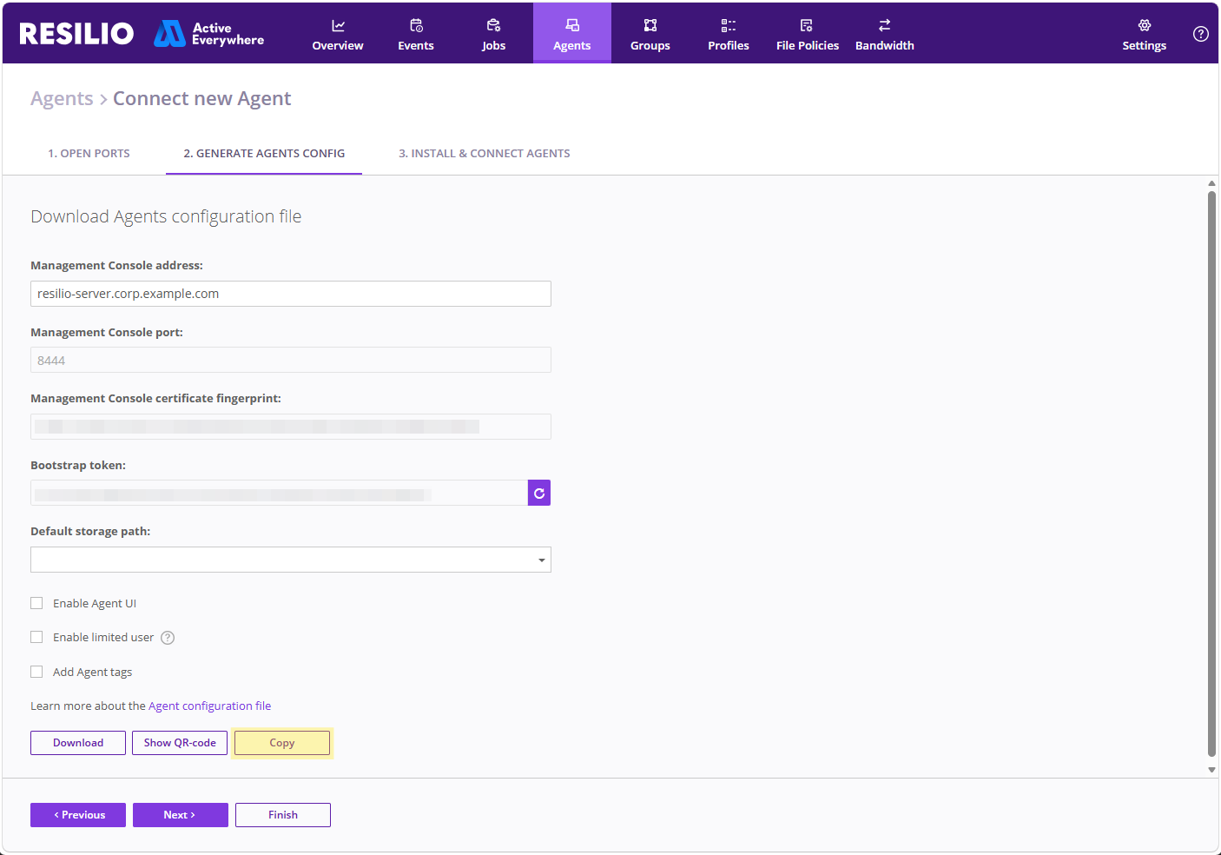
Task: Click the certificate fingerprint field
Action: click(291, 427)
